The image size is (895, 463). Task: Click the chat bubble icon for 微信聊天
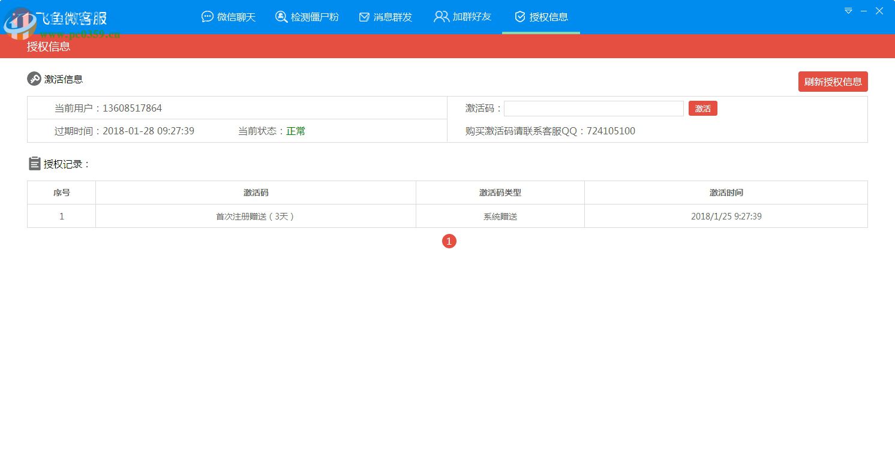coord(208,17)
